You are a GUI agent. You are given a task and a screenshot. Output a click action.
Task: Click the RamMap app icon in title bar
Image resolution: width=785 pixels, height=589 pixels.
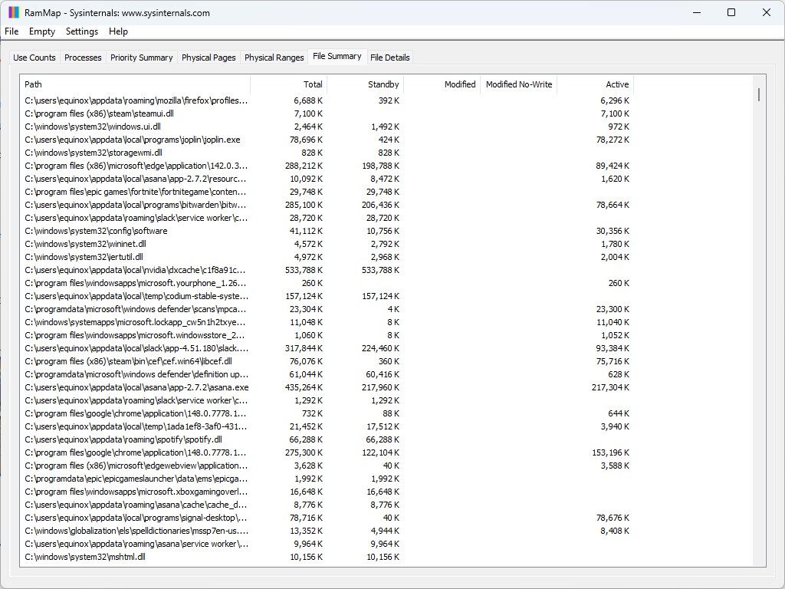pos(14,12)
